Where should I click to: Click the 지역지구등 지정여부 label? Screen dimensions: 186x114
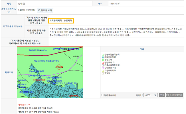13,26
